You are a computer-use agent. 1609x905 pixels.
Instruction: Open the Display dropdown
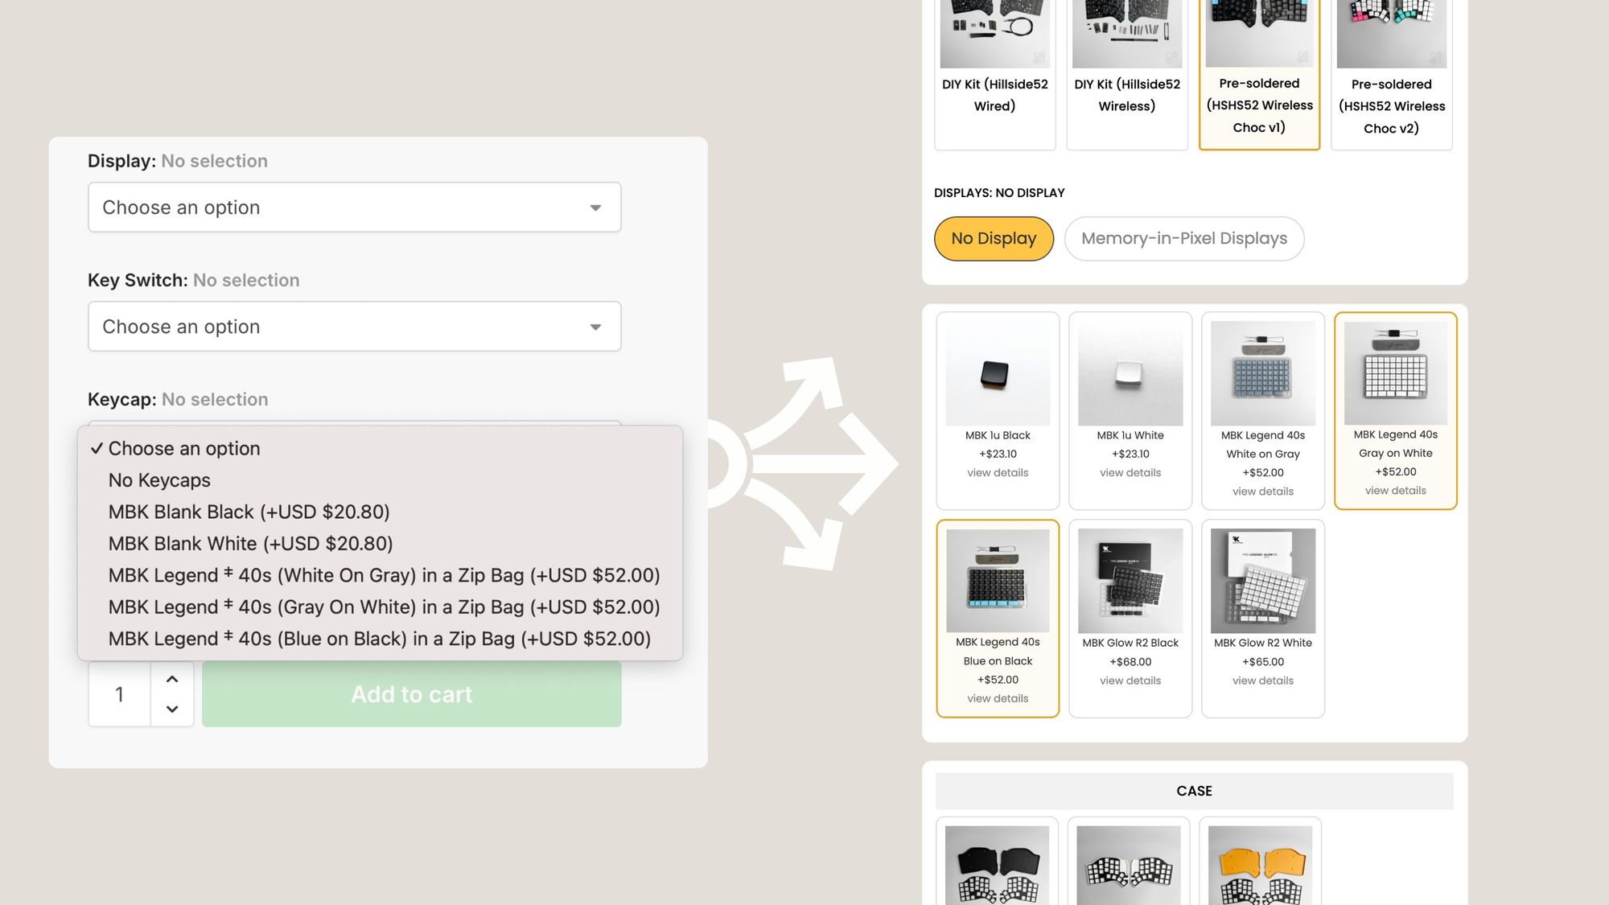point(354,208)
